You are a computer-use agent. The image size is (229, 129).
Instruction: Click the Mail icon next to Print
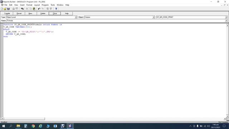pos(17,9)
